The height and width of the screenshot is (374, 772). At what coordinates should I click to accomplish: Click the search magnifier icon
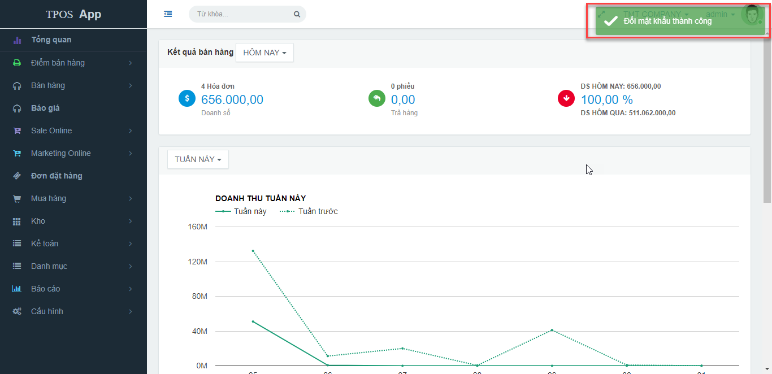tap(297, 14)
